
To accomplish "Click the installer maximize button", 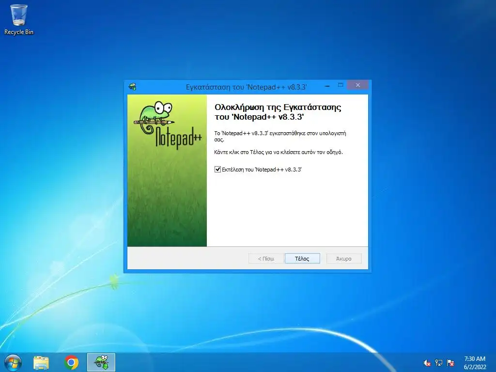I will pyautogui.click(x=341, y=85).
